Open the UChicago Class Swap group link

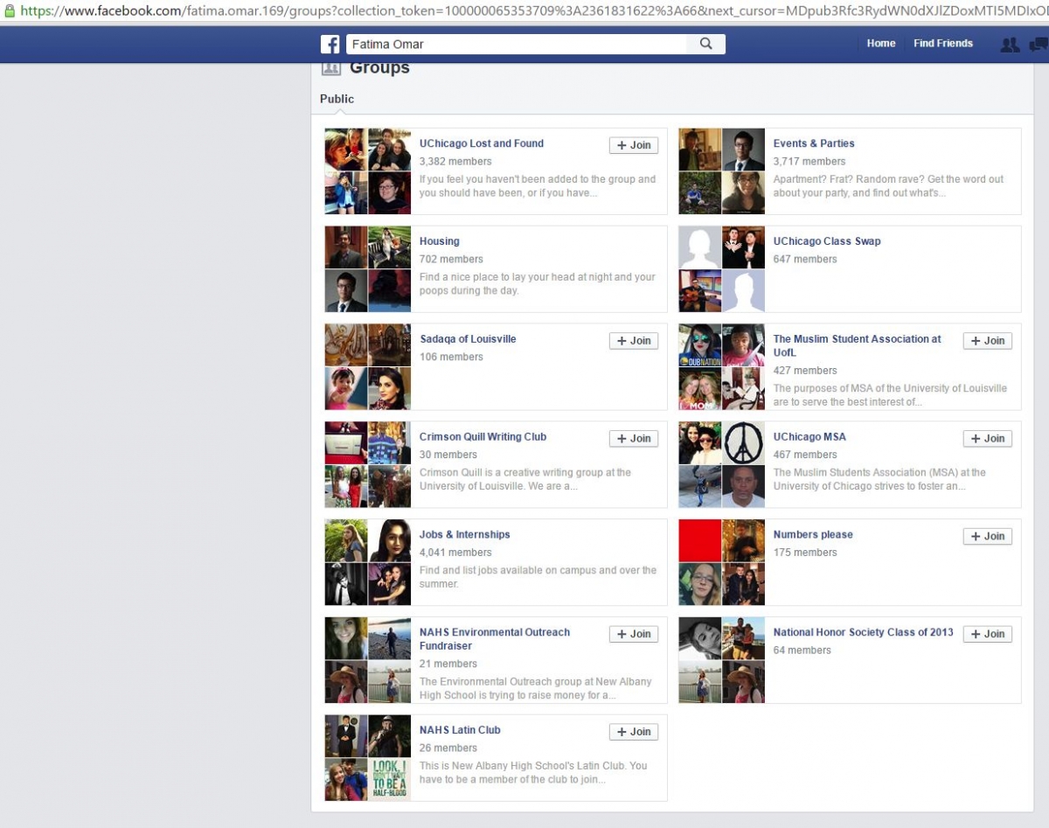(827, 241)
